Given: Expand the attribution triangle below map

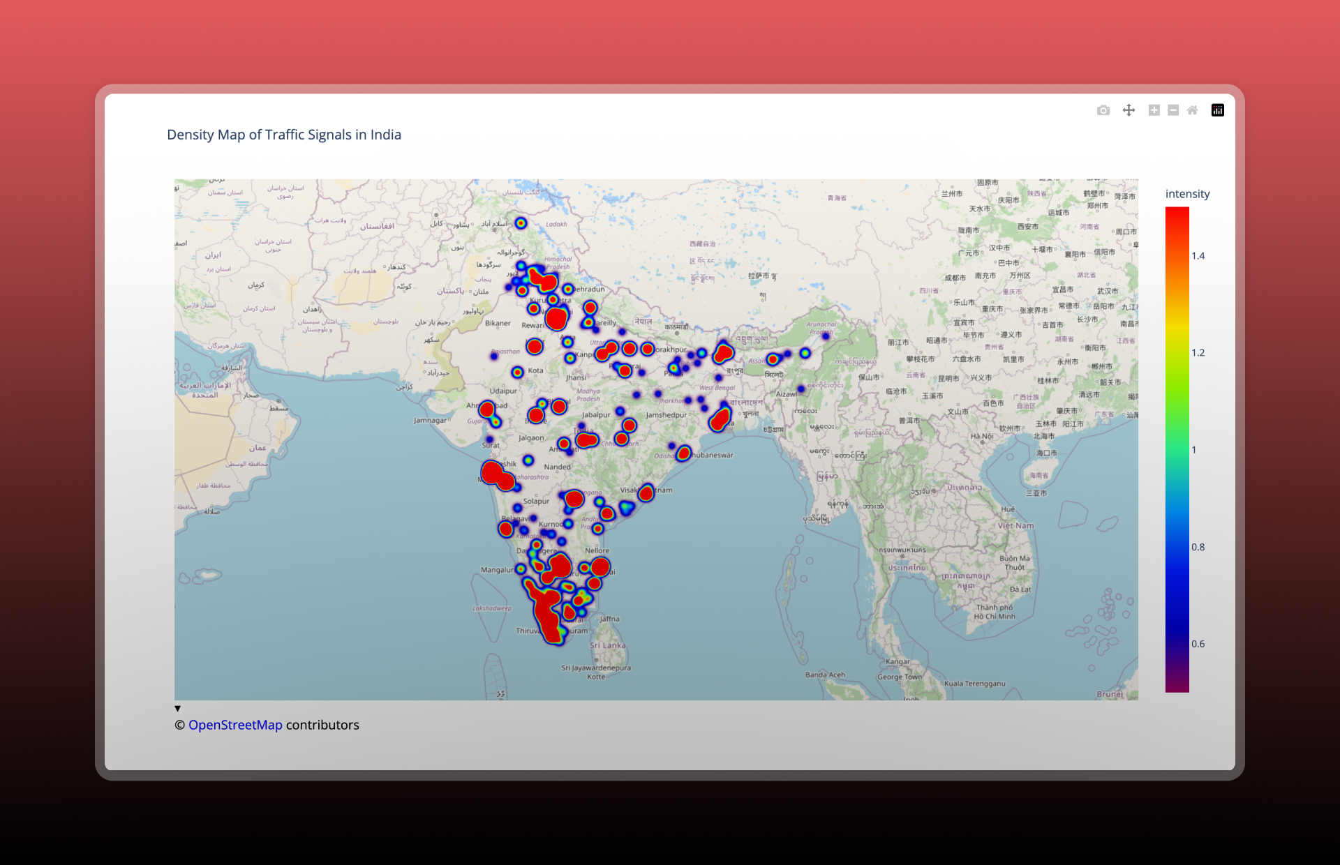Looking at the screenshot, I should tap(177, 708).
